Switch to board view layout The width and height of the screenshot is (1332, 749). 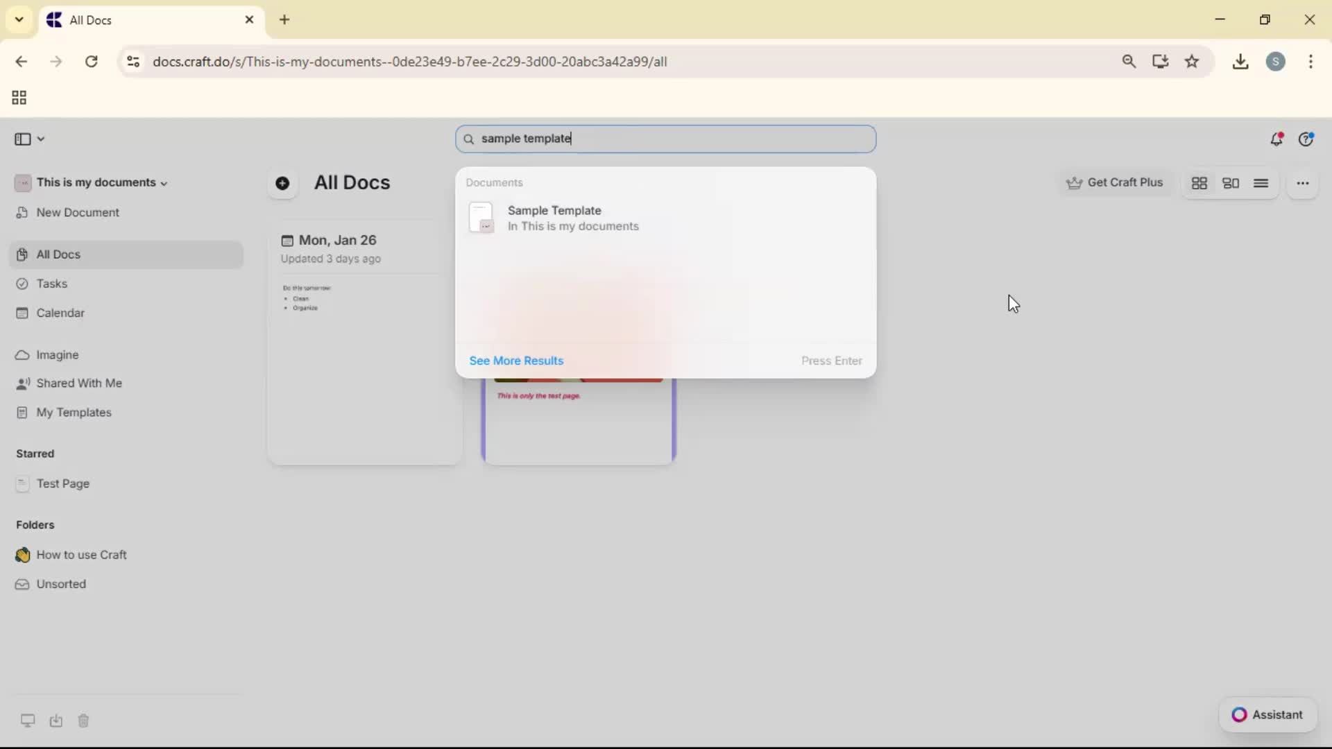pos(1231,183)
